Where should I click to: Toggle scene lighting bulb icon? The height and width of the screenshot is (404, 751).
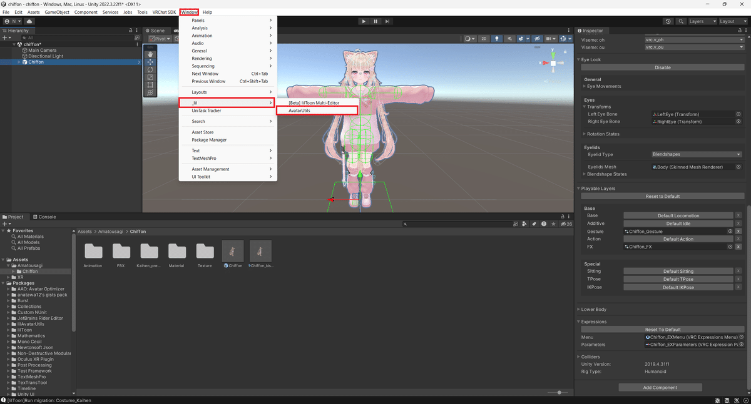pos(497,39)
